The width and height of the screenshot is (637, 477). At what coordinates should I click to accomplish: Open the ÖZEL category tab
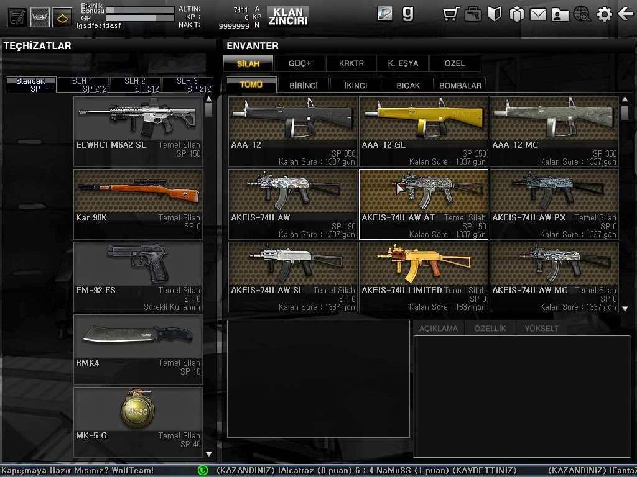(x=454, y=63)
